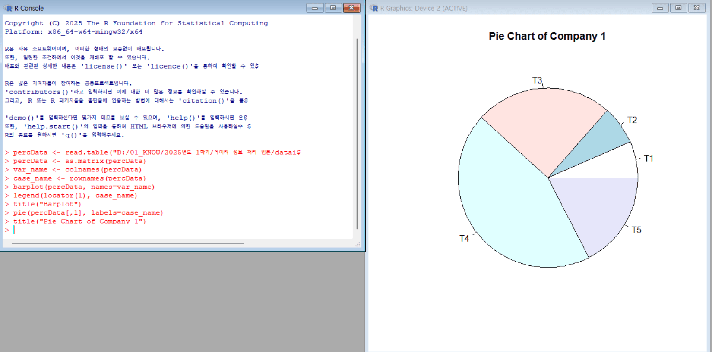Maximize the R Console window
This screenshot has height=352, width=712.
[333, 8]
